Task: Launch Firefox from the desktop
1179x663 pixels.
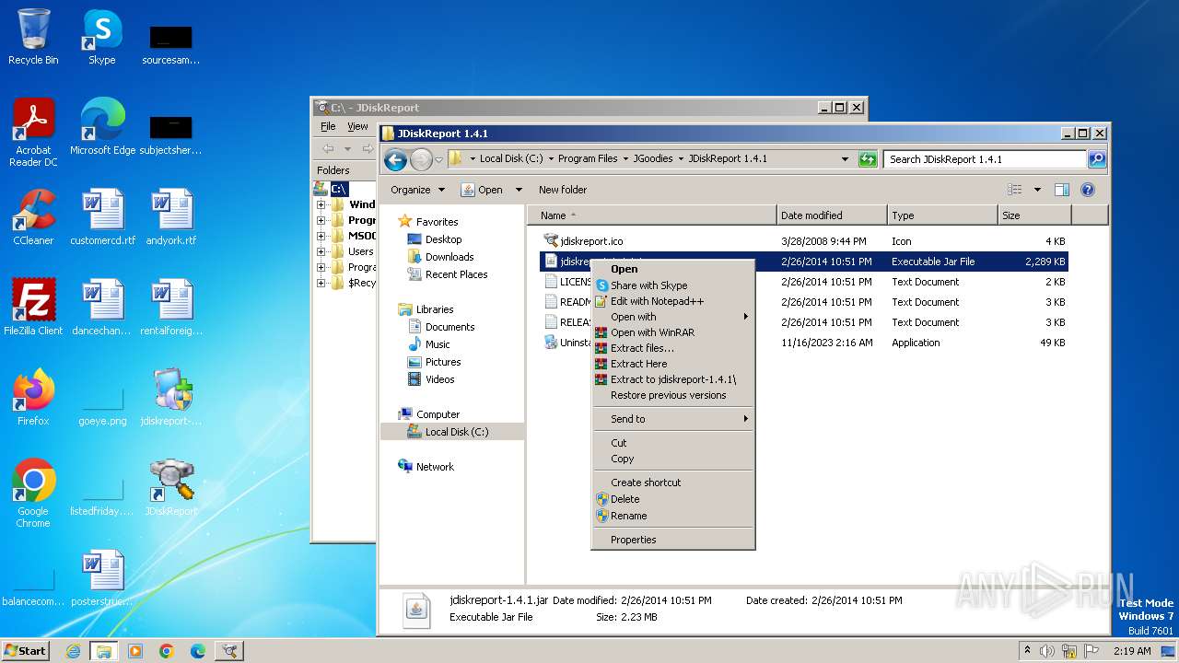Action: [x=33, y=398]
